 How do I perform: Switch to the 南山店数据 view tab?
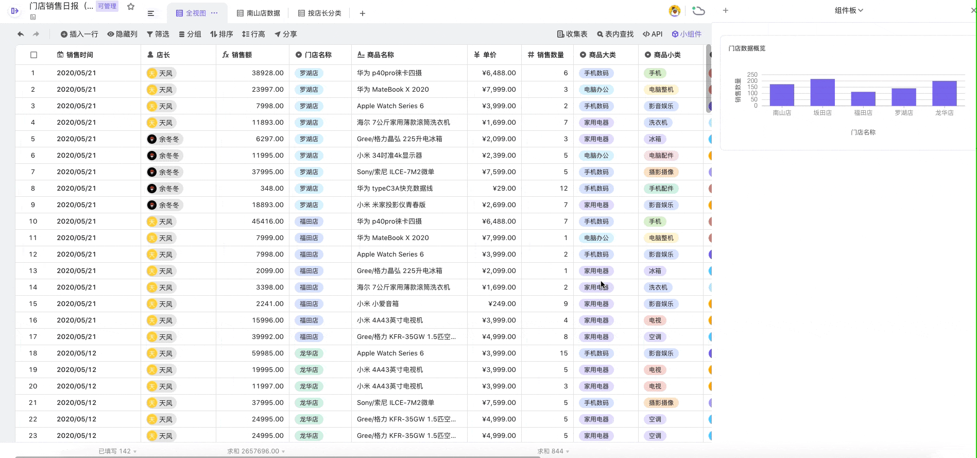pyautogui.click(x=259, y=13)
